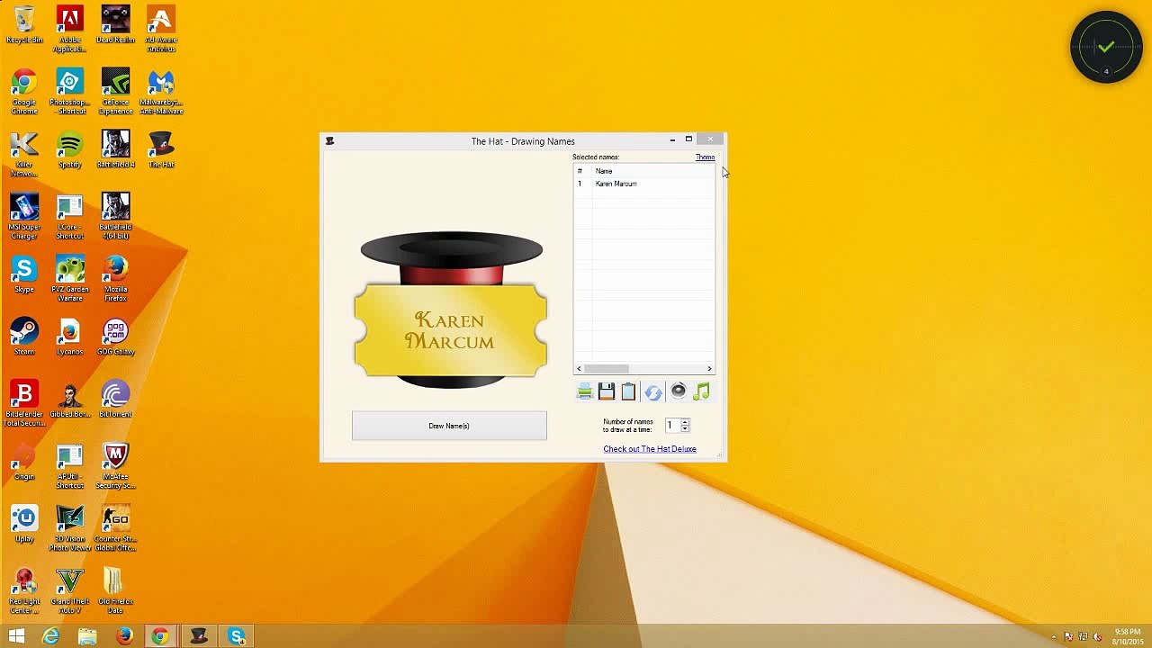
Task: Select the Ad-Aware Antivirus desktop icon
Action: [x=161, y=28]
